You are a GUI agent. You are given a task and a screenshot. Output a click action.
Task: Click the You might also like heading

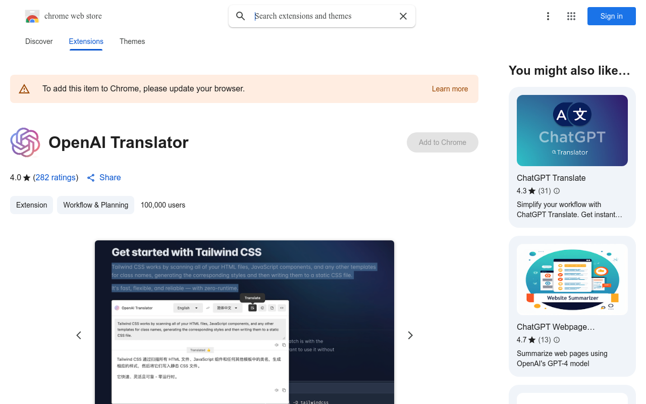tap(569, 71)
